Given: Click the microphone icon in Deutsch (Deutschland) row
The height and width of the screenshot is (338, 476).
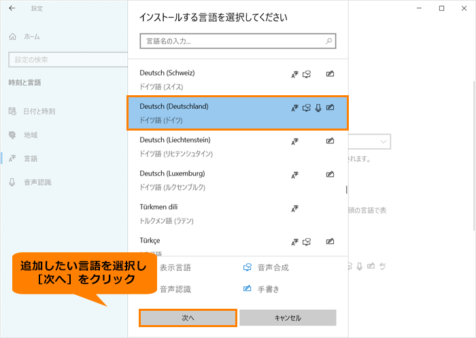Looking at the screenshot, I should (x=318, y=107).
